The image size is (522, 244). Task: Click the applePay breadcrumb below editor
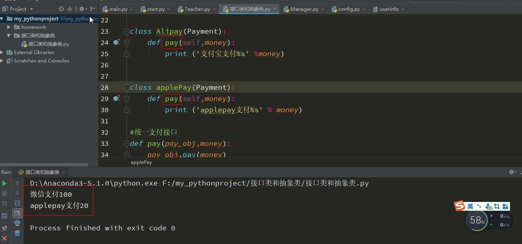click(141, 162)
